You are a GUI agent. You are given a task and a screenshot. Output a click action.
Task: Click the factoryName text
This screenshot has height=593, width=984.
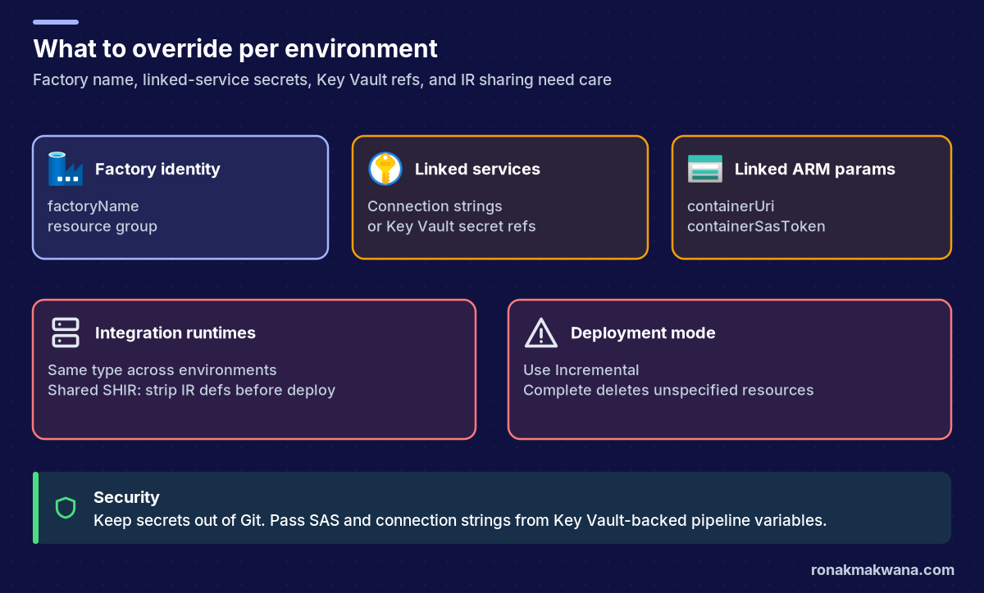[x=93, y=206]
